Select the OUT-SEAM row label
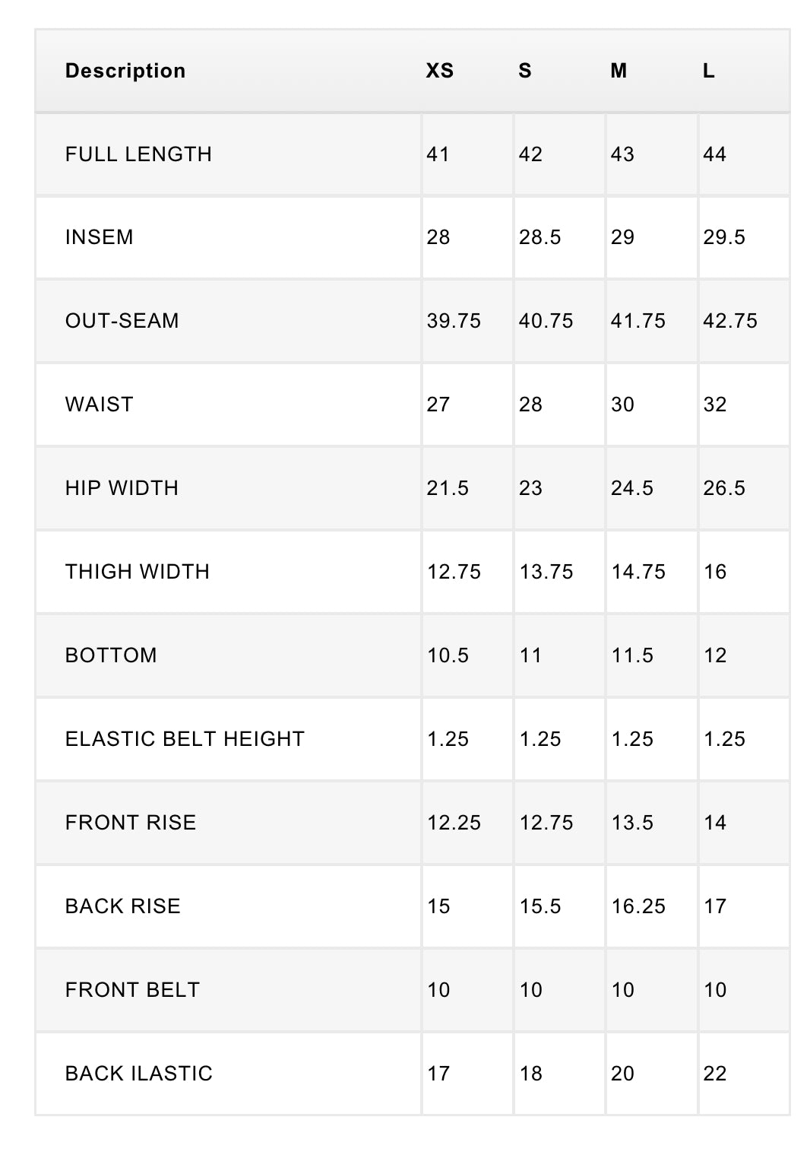Screen dimensions: 810x1155 (122, 321)
